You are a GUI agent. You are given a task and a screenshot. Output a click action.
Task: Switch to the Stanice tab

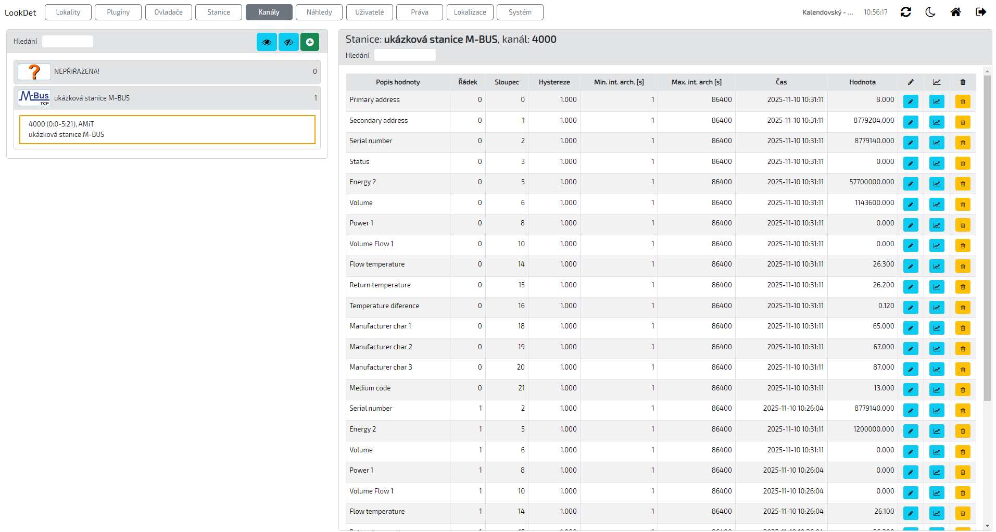coord(218,12)
